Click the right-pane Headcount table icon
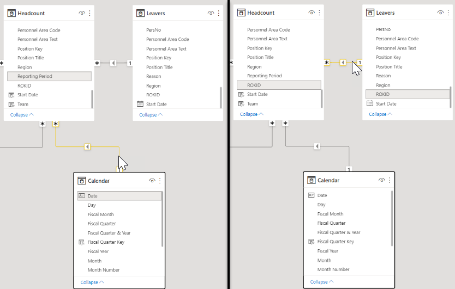This screenshot has width=455, height=289. tap(241, 13)
